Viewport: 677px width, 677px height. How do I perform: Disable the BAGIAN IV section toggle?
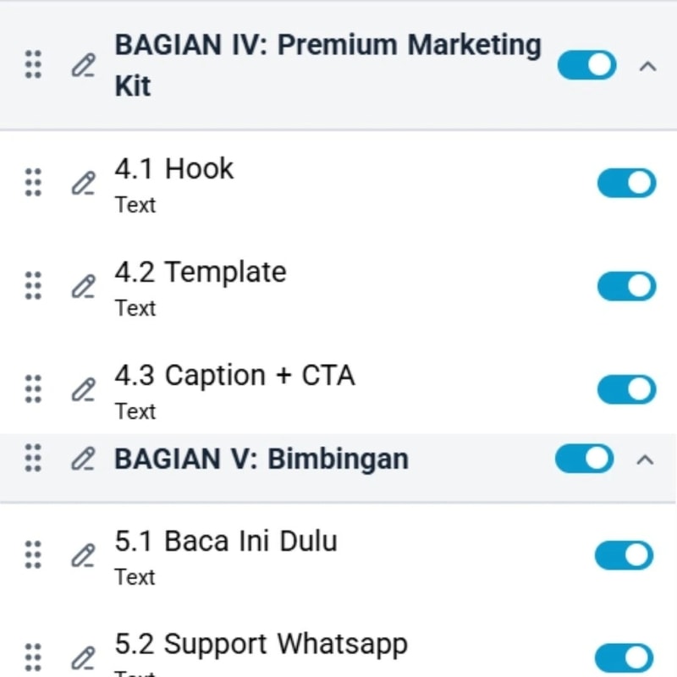pos(586,65)
